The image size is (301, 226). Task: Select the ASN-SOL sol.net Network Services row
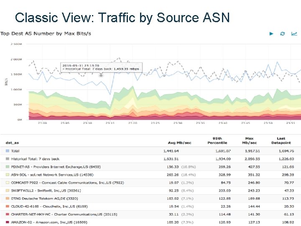point(150,175)
